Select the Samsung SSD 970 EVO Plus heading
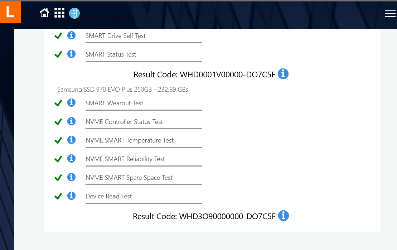Image resolution: width=397 pixels, height=250 pixels. pos(122,90)
